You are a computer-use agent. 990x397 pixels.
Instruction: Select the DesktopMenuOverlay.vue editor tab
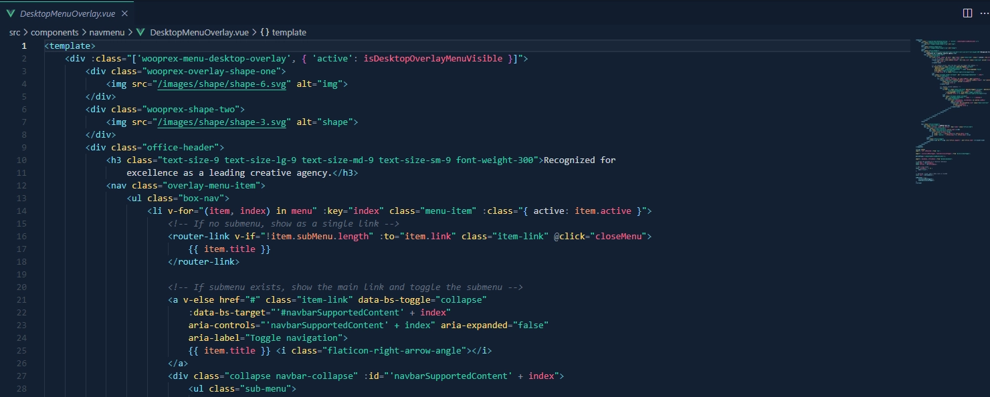pos(66,13)
